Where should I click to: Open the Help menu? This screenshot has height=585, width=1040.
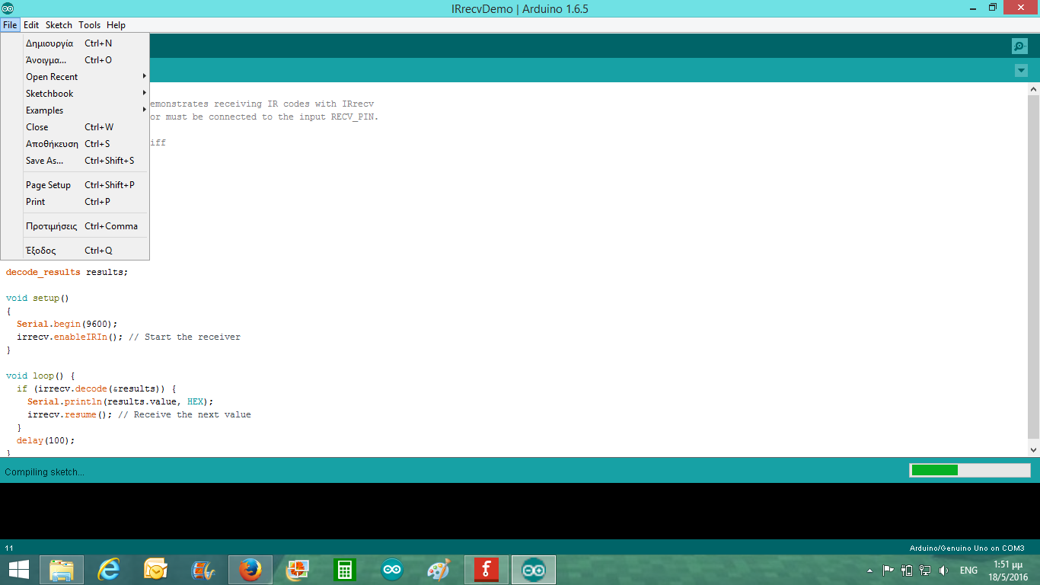116,25
